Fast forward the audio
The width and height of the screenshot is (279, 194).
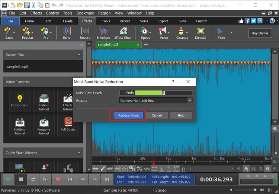tap(94, 179)
